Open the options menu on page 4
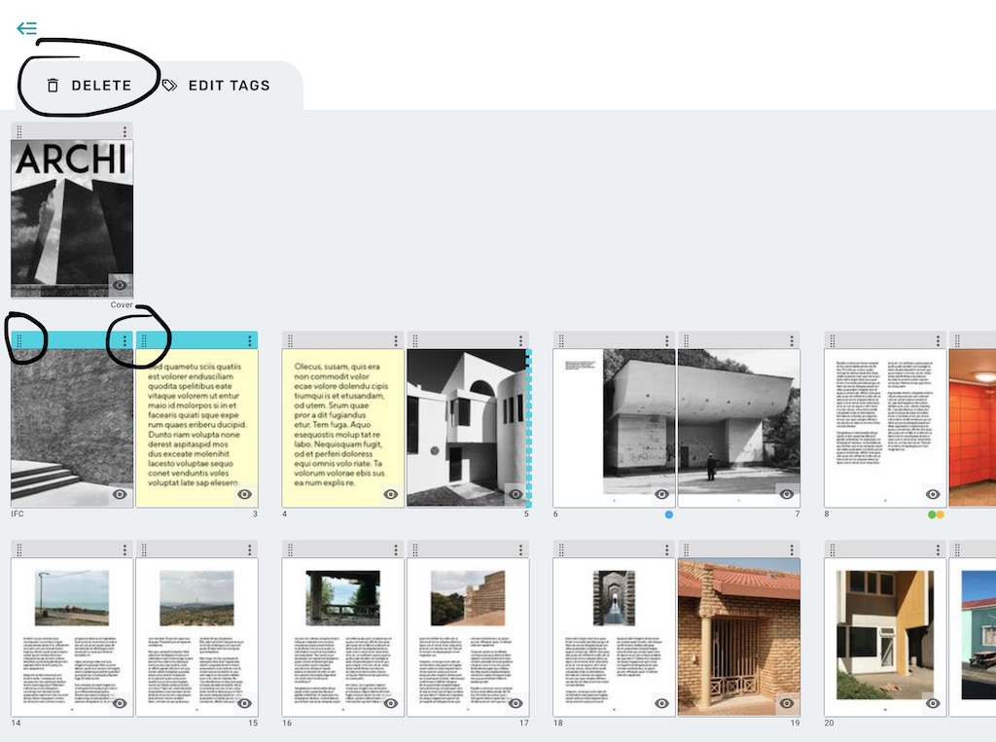This screenshot has width=996, height=742. point(395,341)
